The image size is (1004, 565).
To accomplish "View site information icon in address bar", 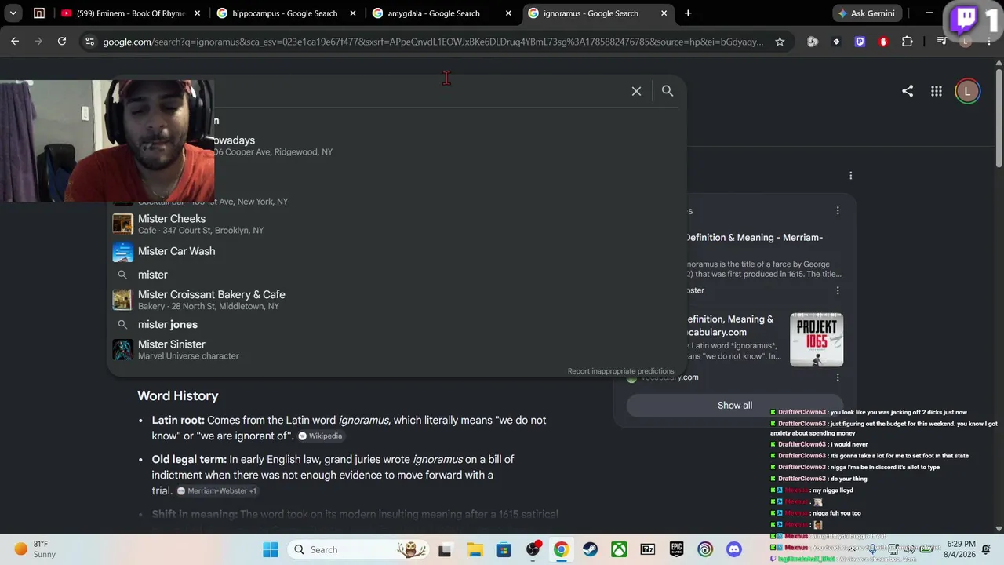I will click(89, 42).
